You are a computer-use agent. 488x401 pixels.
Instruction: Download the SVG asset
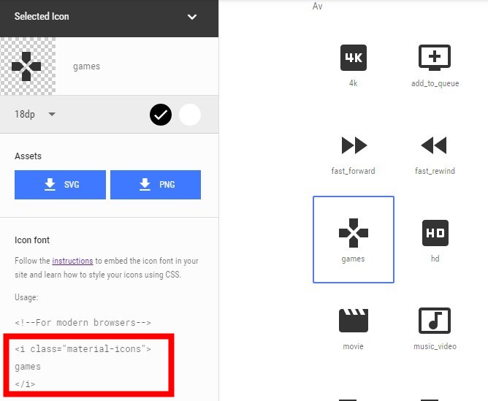60,185
